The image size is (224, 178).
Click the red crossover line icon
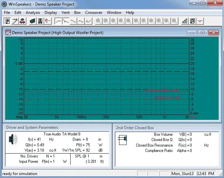(x=200, y=21)
